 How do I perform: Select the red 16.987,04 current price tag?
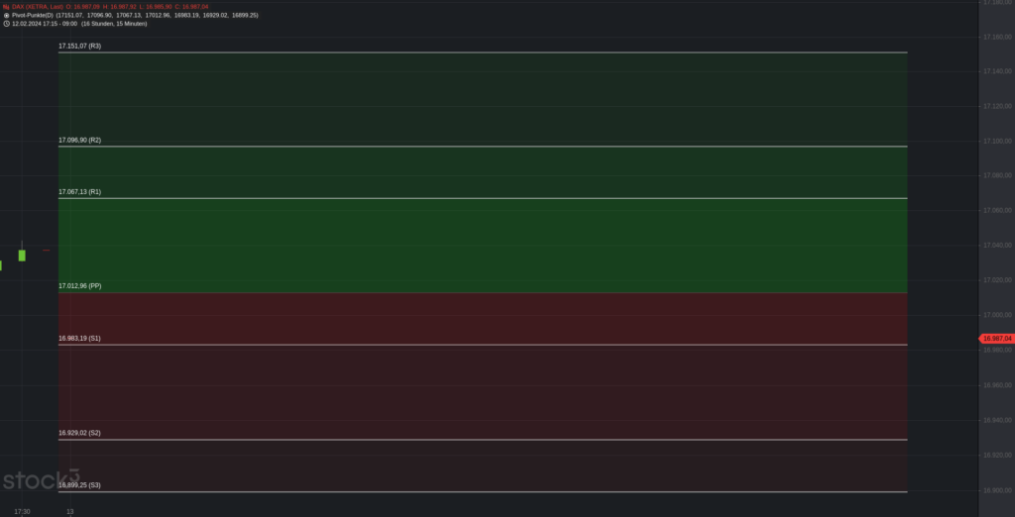(x=996, y=339)
